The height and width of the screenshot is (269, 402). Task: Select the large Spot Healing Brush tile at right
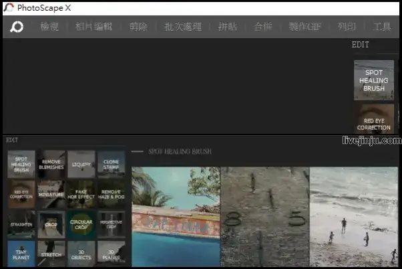pos(374,80)
